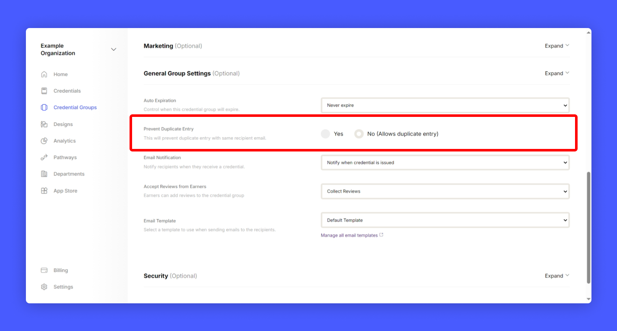Open Designs via its sidebar icon
Screen dimensions: 617x331
[x=44, y=124]
